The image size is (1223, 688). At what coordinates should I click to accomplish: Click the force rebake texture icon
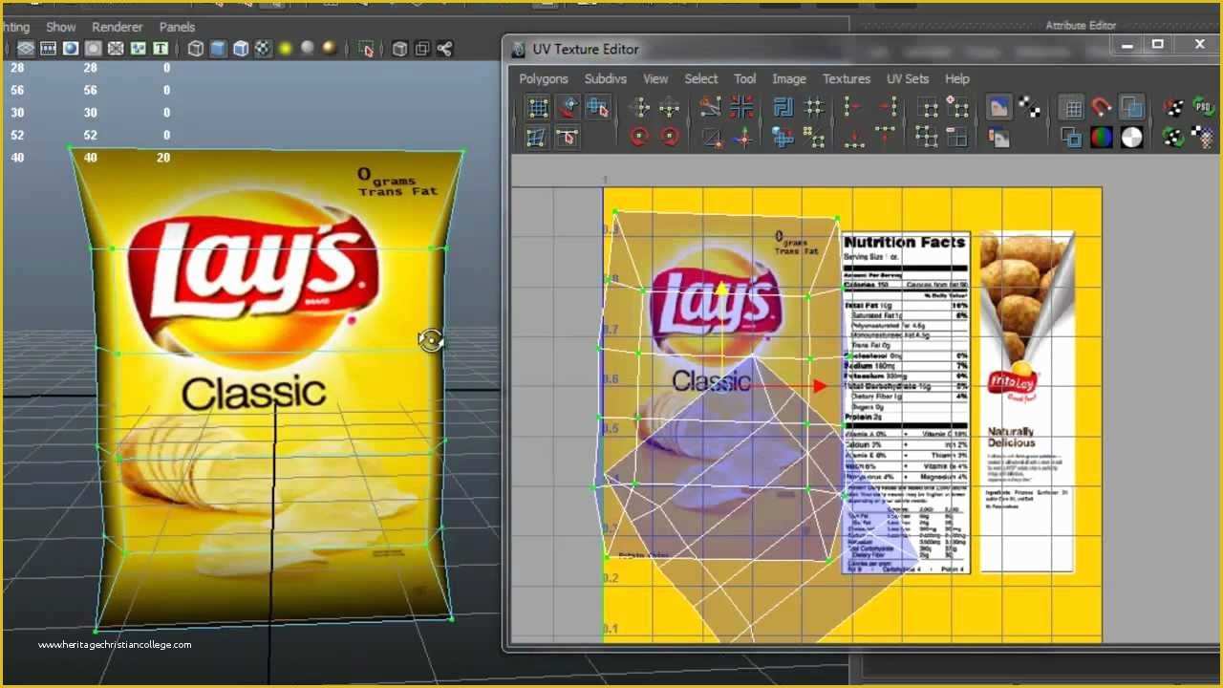coord(1173,137)
